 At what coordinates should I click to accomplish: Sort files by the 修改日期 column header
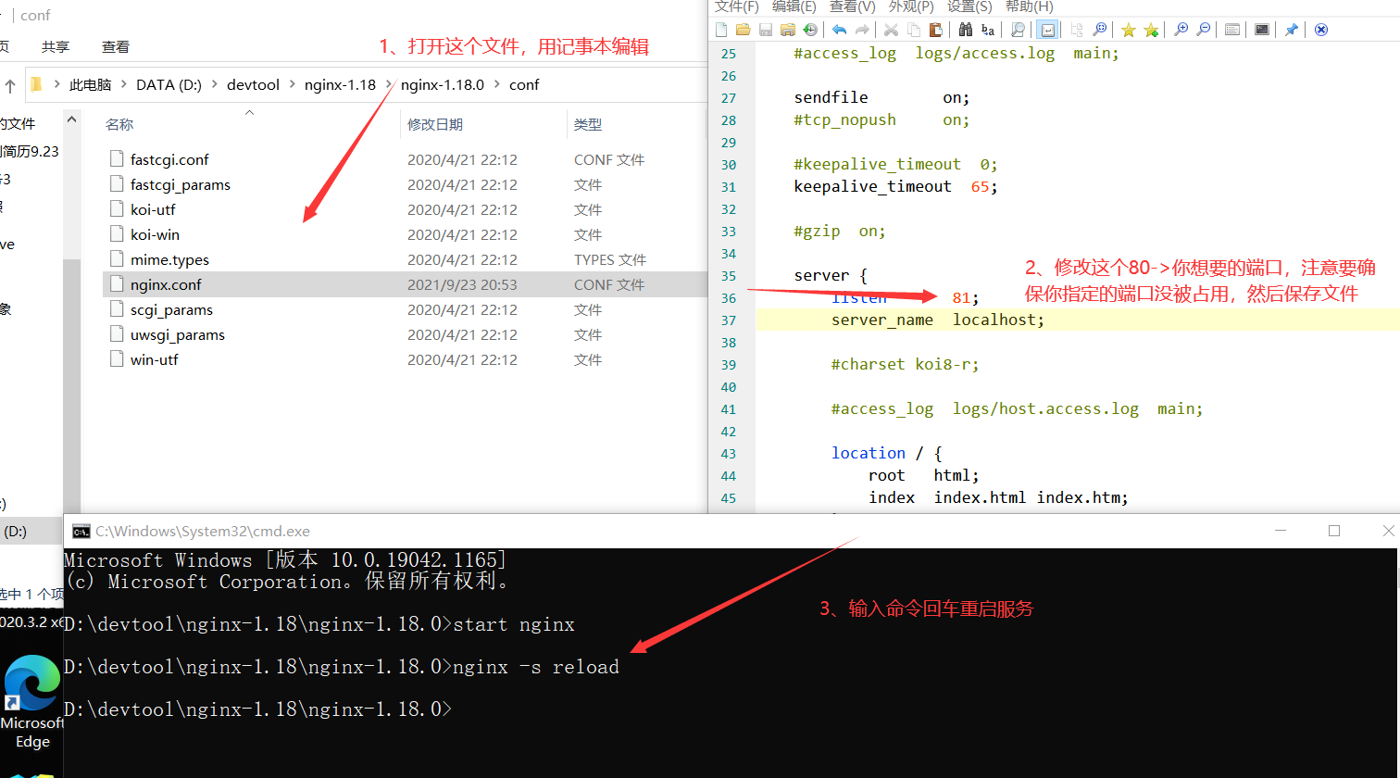click(435, 124)
